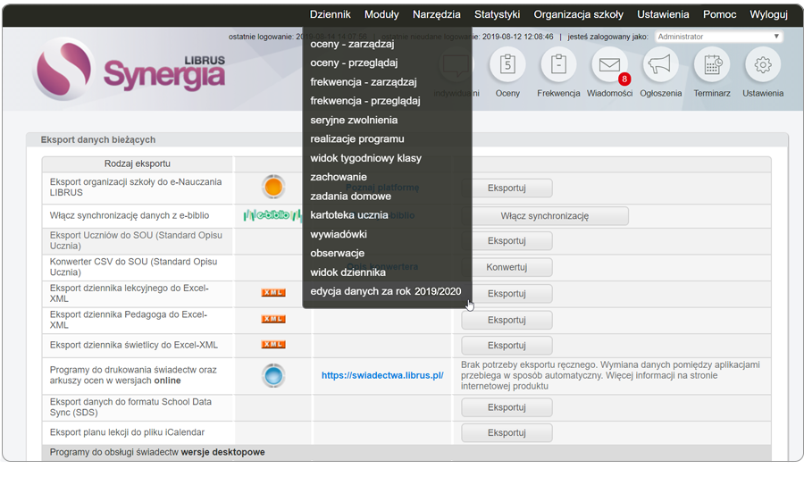Click the blue świadectwa online icon
The image size is (804, 477).
point(272,375)
